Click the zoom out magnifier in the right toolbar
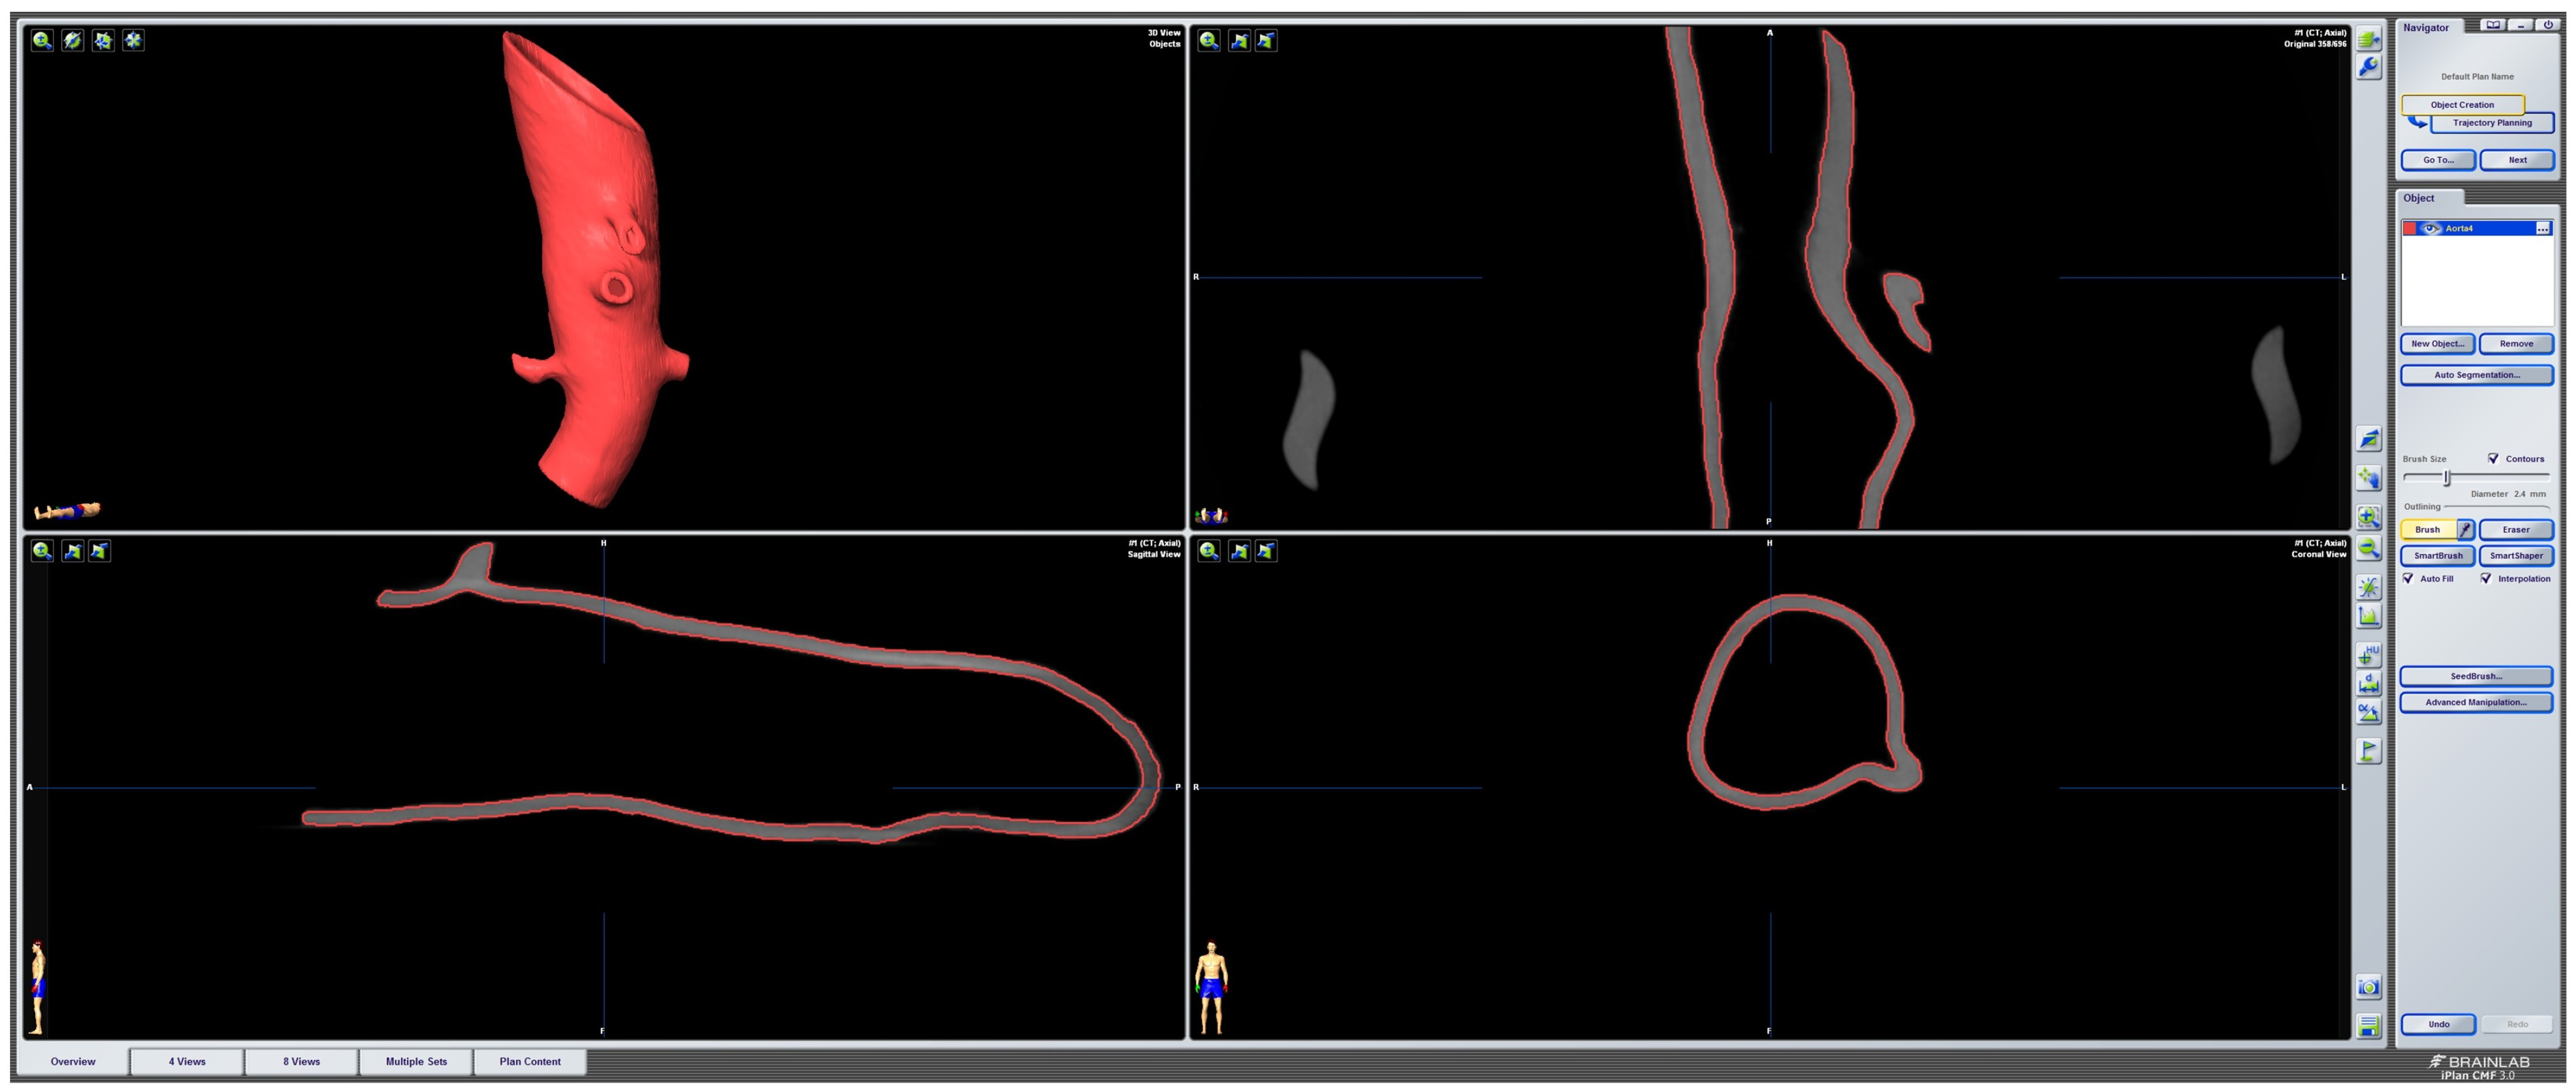2576x1092 pixels. point(2369,548)
